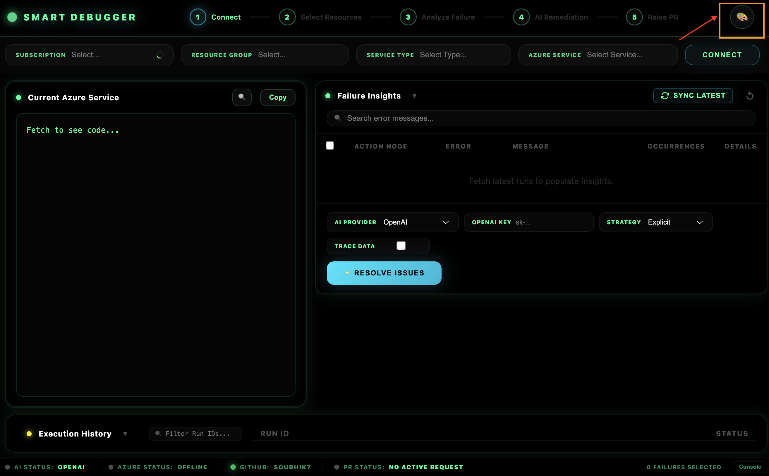Open the Subscription dropdown

89,55
